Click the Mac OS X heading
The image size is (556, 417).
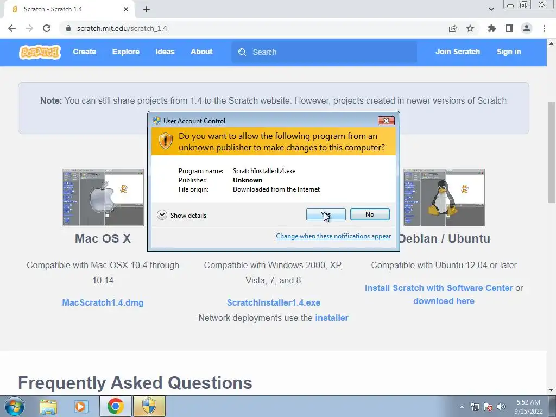point(103,239)
